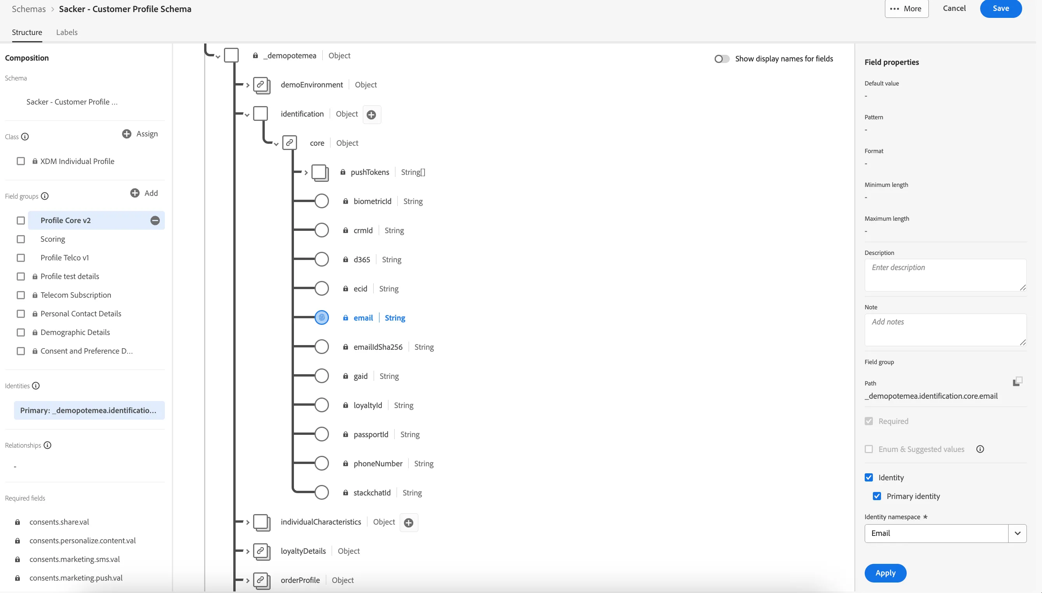Image resolution: width=1042 pixels, height=593 pixels.
Task: Click the Description text area
Action: tap(945, 275)
